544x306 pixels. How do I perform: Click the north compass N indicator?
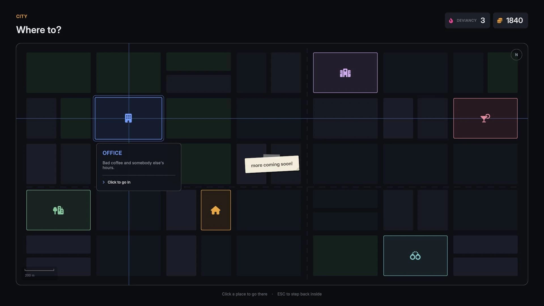(x=516, y=55)
